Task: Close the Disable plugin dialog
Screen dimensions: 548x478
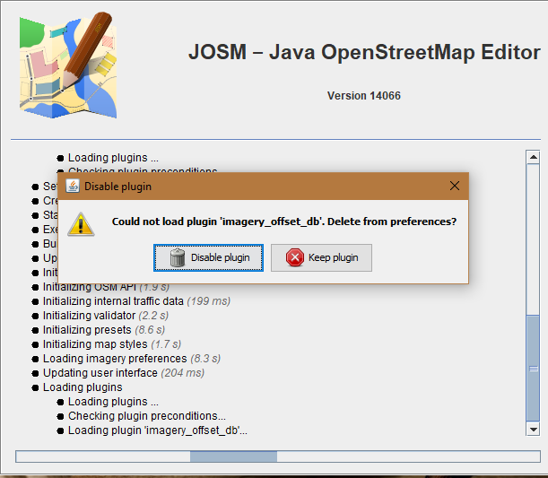Action: (x=454, y=186)
